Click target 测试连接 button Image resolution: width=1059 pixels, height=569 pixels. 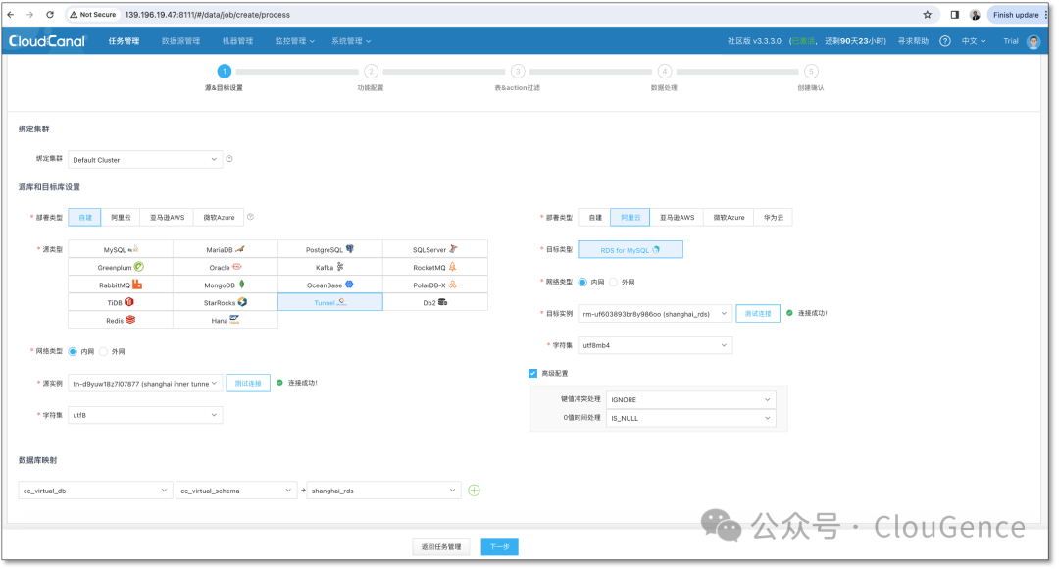[758, 314]
